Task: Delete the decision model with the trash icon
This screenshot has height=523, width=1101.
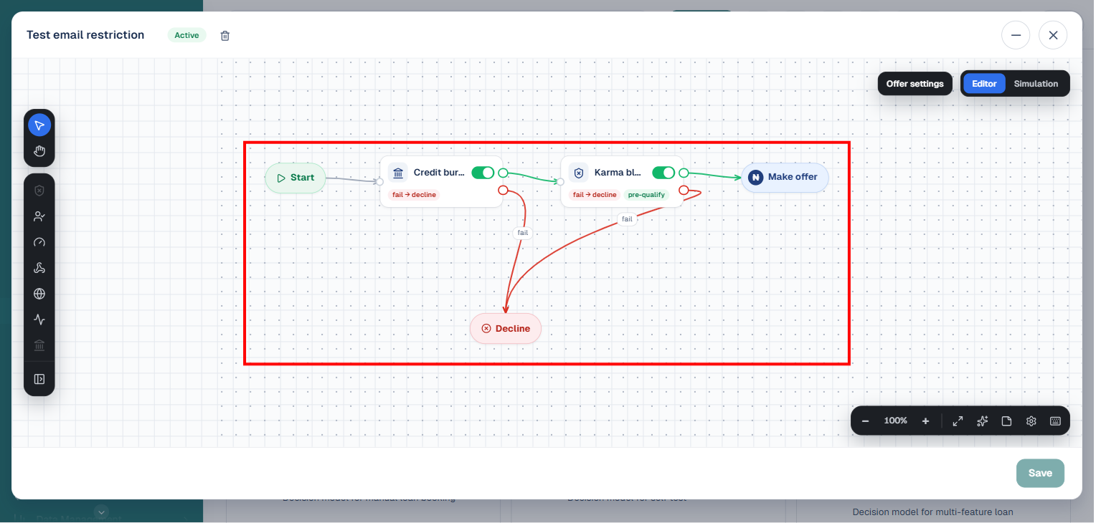Action: click(x=225, y=35)
